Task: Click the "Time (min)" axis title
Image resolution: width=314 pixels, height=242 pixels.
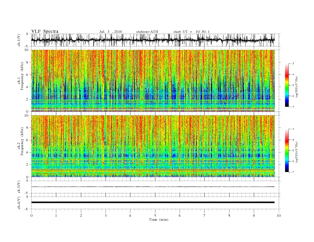Action: 159,219
